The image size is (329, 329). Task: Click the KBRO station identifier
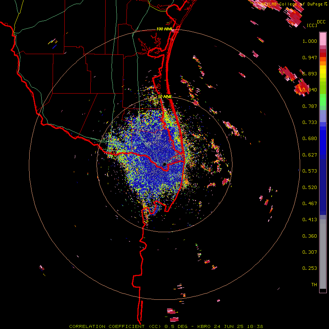[204, 326]
